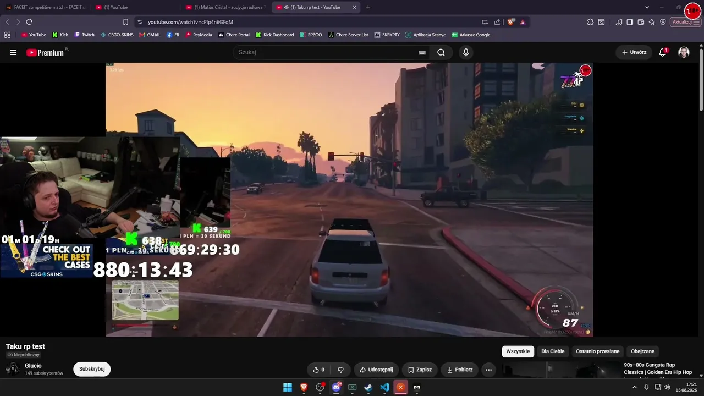Open on-screen keyboard in search box
The image size is (704, 396).
(422, 53)
